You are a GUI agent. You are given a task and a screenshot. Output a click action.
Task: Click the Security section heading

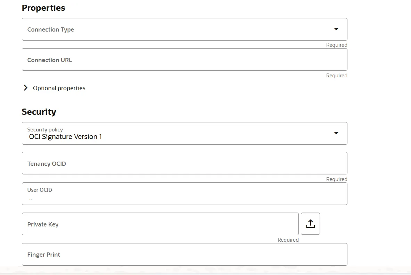[39, 112]
